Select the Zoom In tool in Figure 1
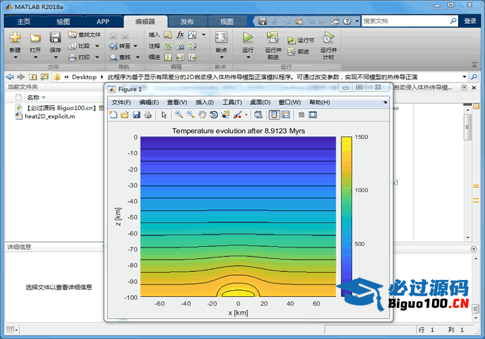This screenshot has width=485, height=339. [179, 115]
